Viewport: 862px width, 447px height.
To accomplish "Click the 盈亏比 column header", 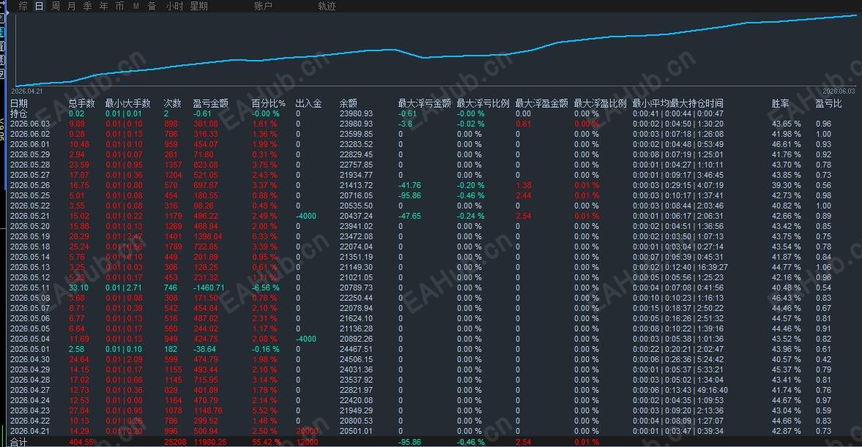I will (828, 103).
